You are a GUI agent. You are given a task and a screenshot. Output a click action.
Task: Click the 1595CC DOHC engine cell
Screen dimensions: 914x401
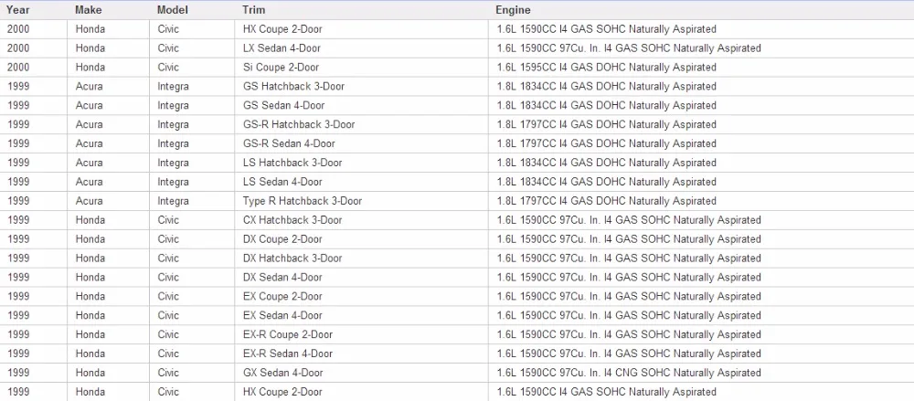coord(701,68)
